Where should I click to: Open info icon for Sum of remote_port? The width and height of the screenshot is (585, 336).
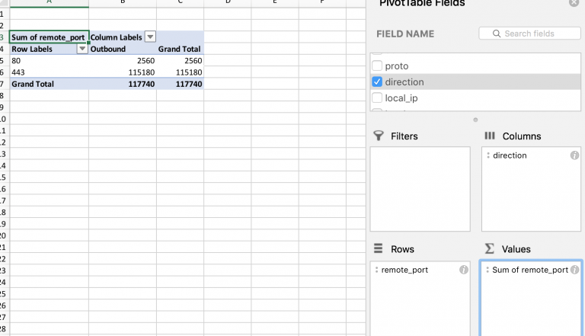(x=574, y=270)
